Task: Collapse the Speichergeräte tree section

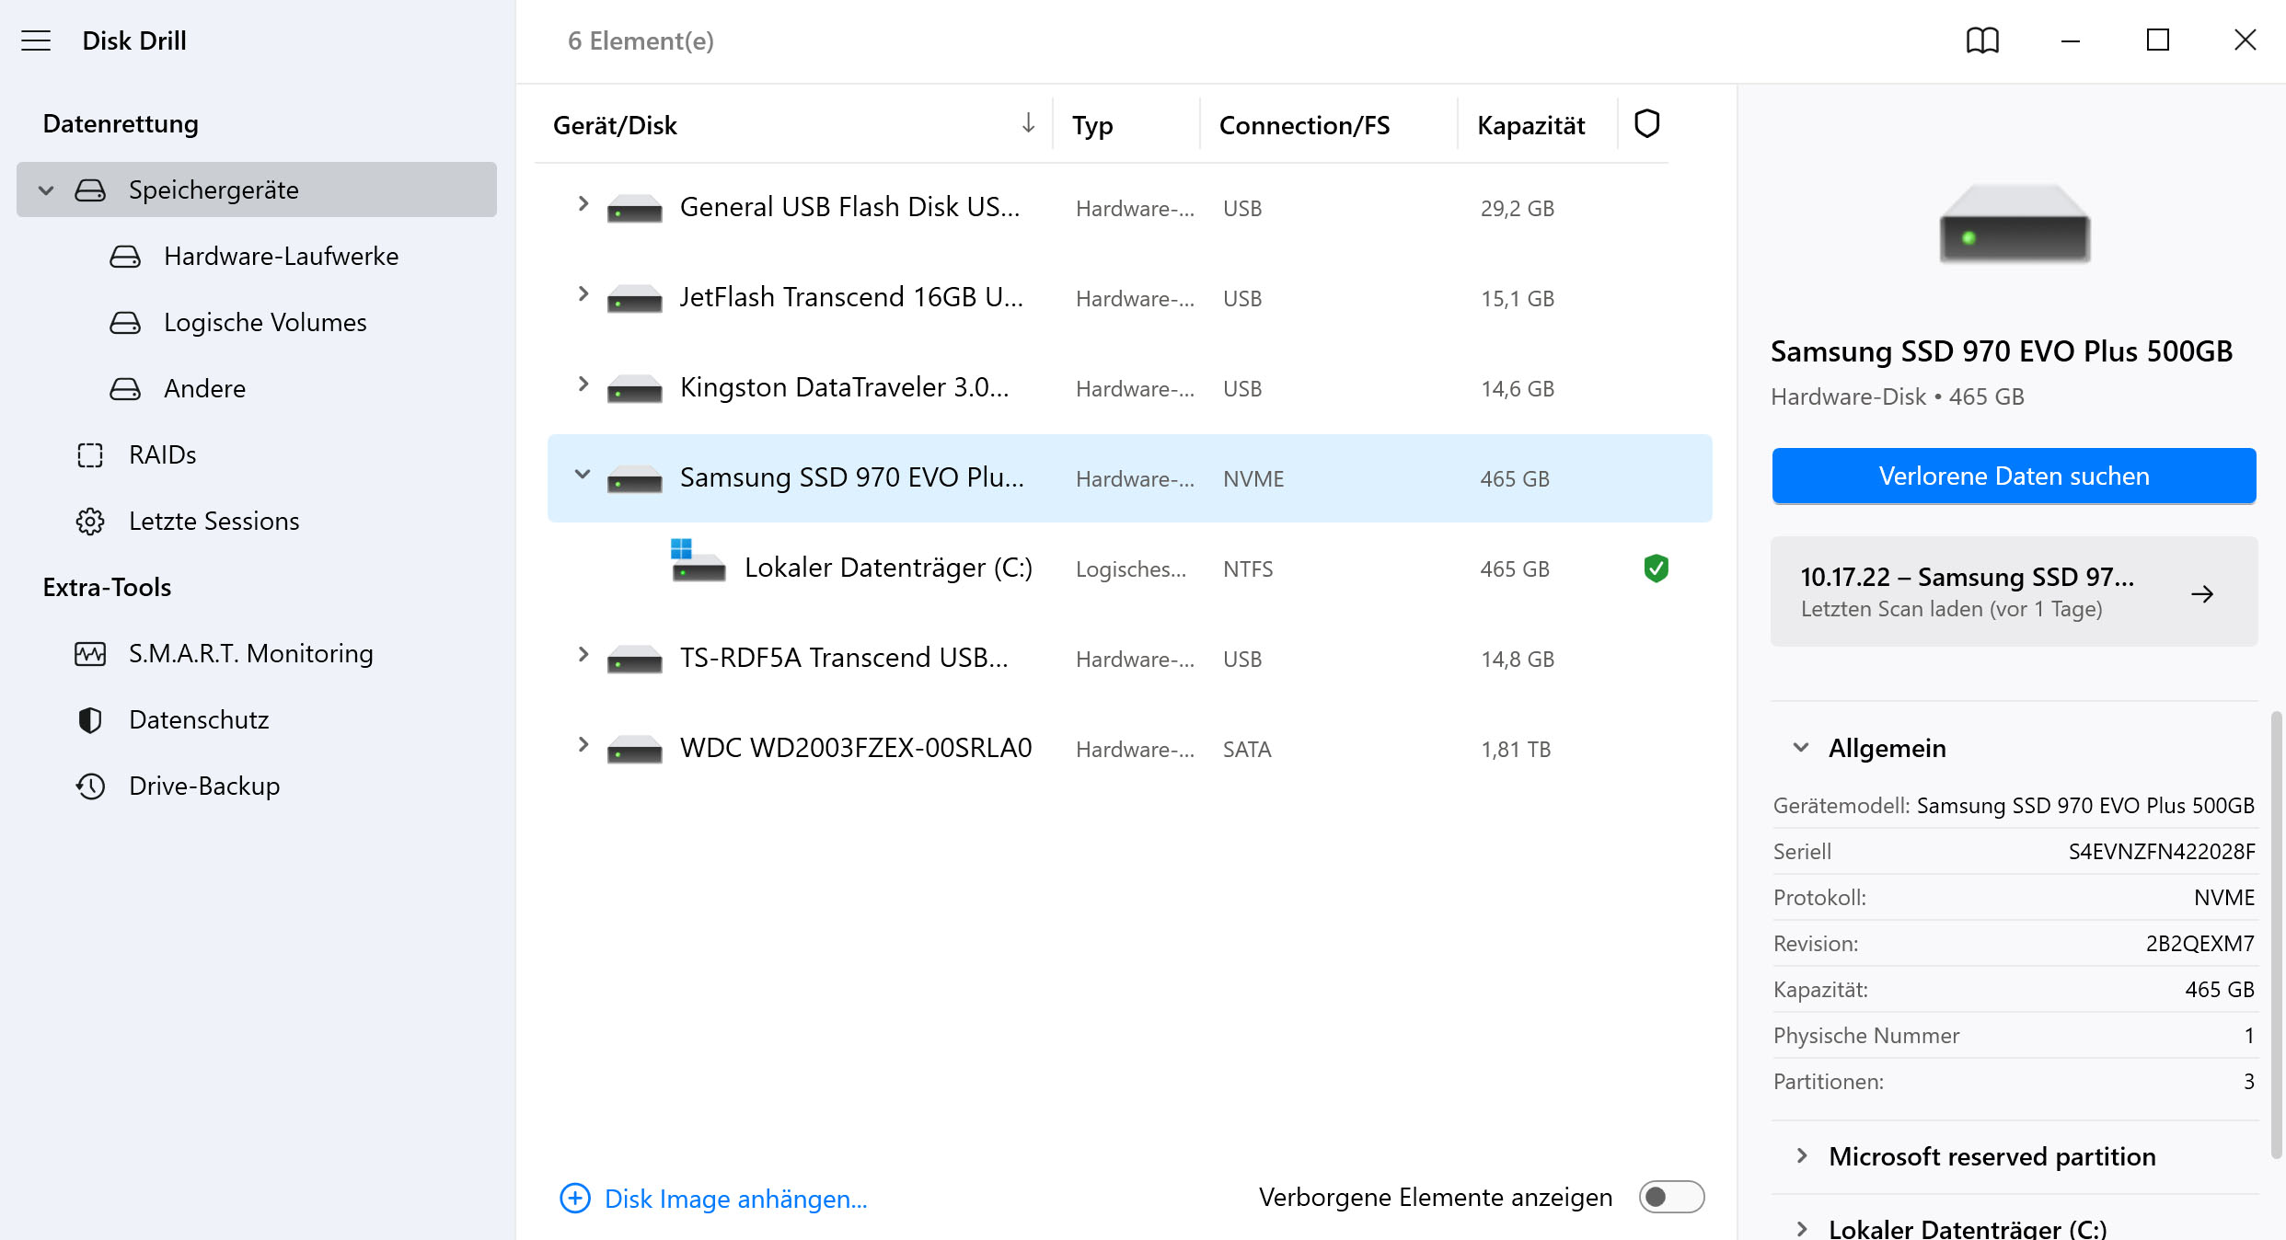Action: point(46,190)
